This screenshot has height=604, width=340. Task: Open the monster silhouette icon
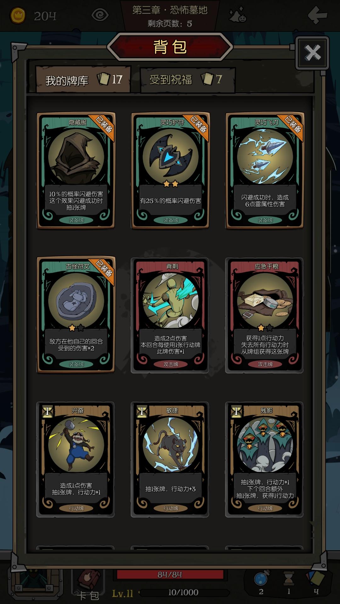[x=238, y=15]
